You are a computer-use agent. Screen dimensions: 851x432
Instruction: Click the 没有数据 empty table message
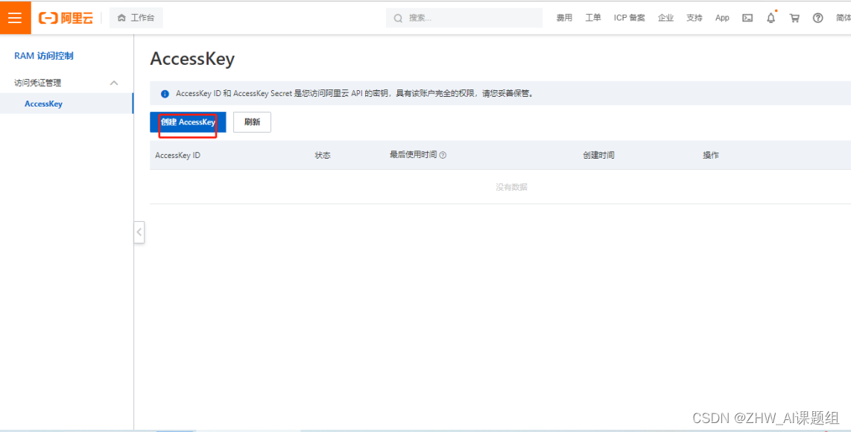pyautogui.click(x=511, y=187)
